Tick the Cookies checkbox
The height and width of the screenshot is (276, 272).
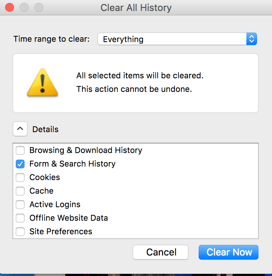(20, 178)
